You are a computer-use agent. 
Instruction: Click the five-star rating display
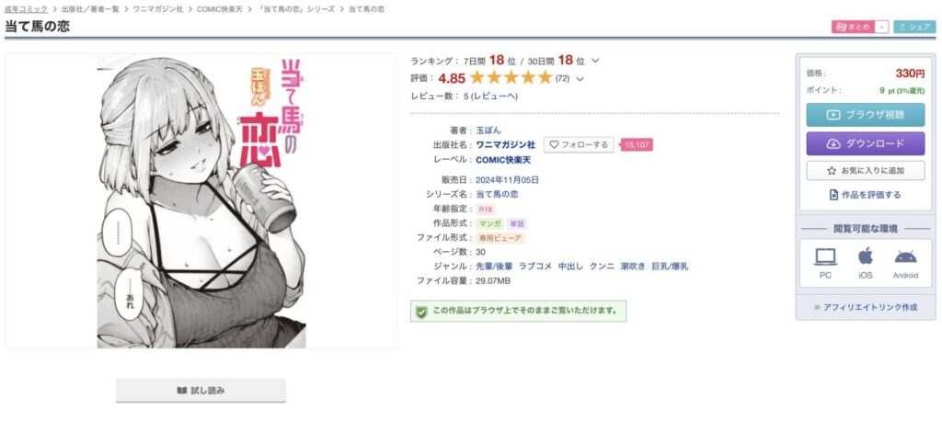[511, 78]
